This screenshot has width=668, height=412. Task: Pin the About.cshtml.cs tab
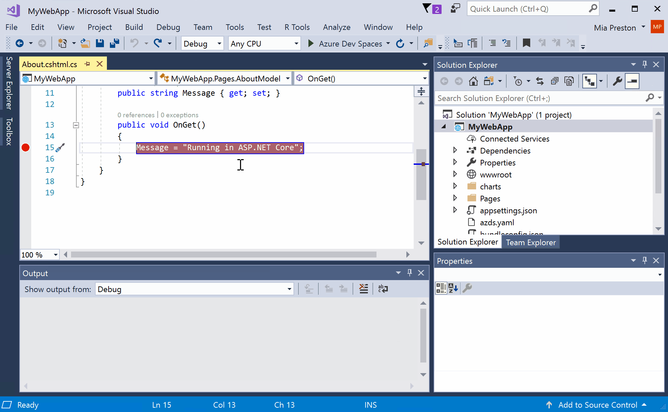(87, 64)
